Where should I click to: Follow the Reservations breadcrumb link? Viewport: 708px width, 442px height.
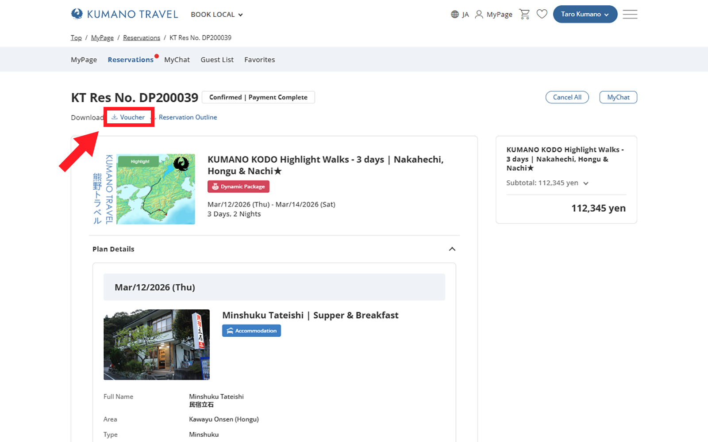tap(142, 38)
